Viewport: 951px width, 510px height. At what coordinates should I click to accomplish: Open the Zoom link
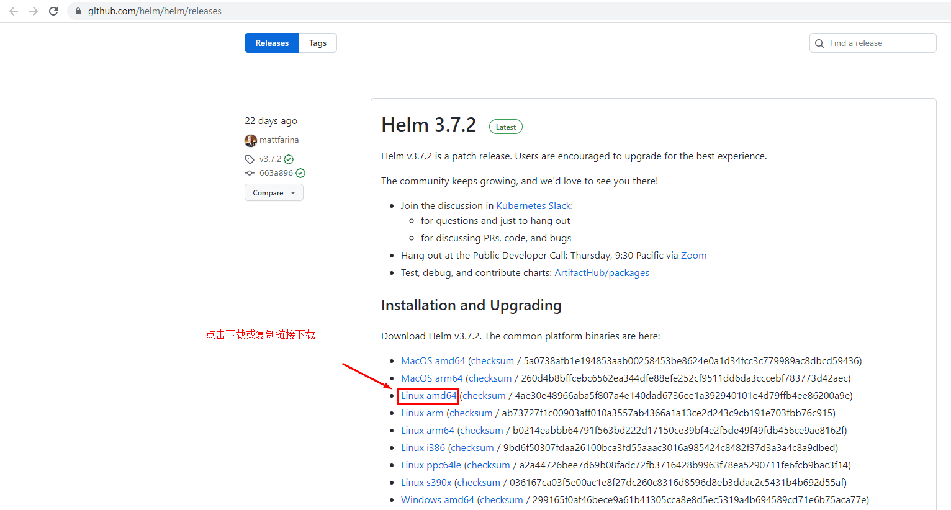(694, 256)
